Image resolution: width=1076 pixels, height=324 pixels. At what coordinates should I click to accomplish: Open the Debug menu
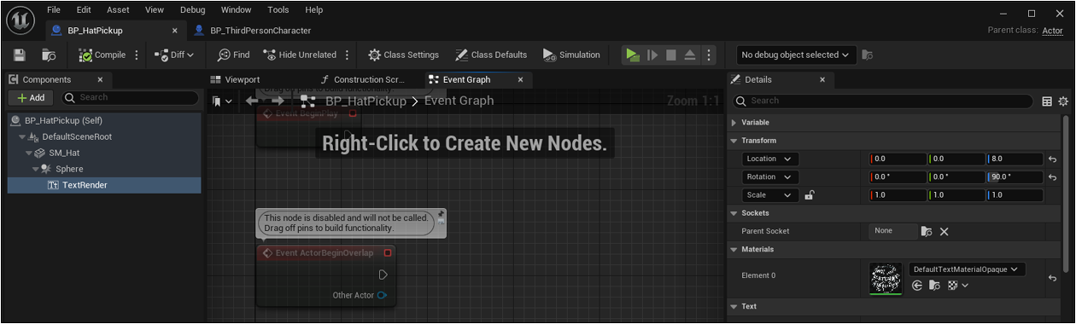[192, 9]
